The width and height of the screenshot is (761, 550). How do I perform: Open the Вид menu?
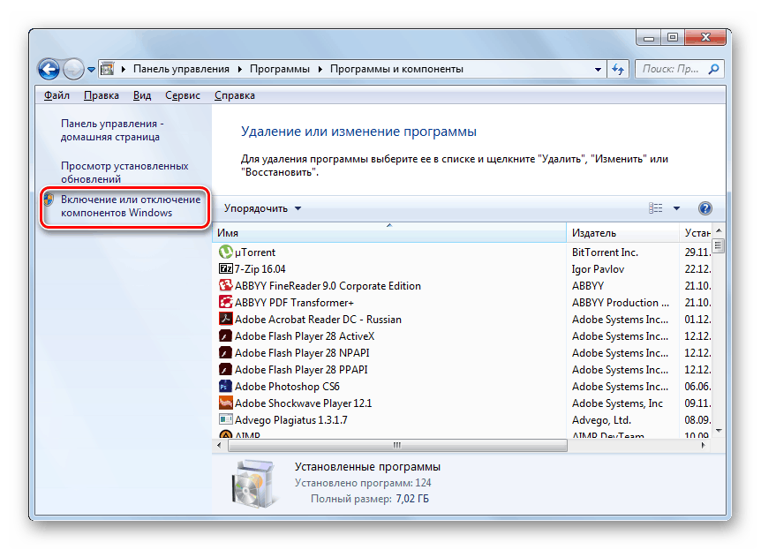click(x=142, y=95)
